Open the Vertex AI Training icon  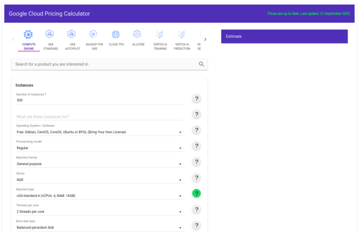click(159, 34)
